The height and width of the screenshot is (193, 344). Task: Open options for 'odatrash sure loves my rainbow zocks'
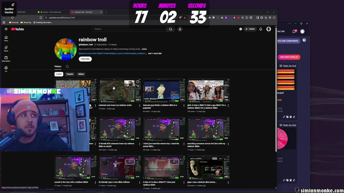(139, 106)
